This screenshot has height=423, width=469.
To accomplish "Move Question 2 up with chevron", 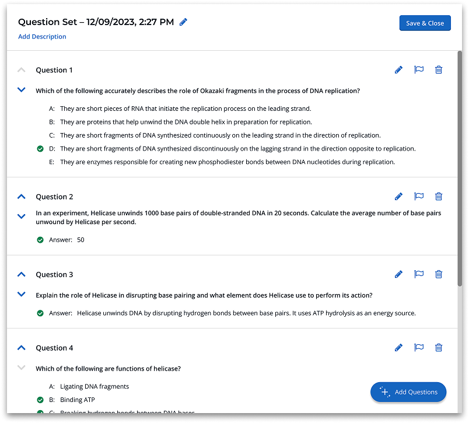I will pos(22,197).
